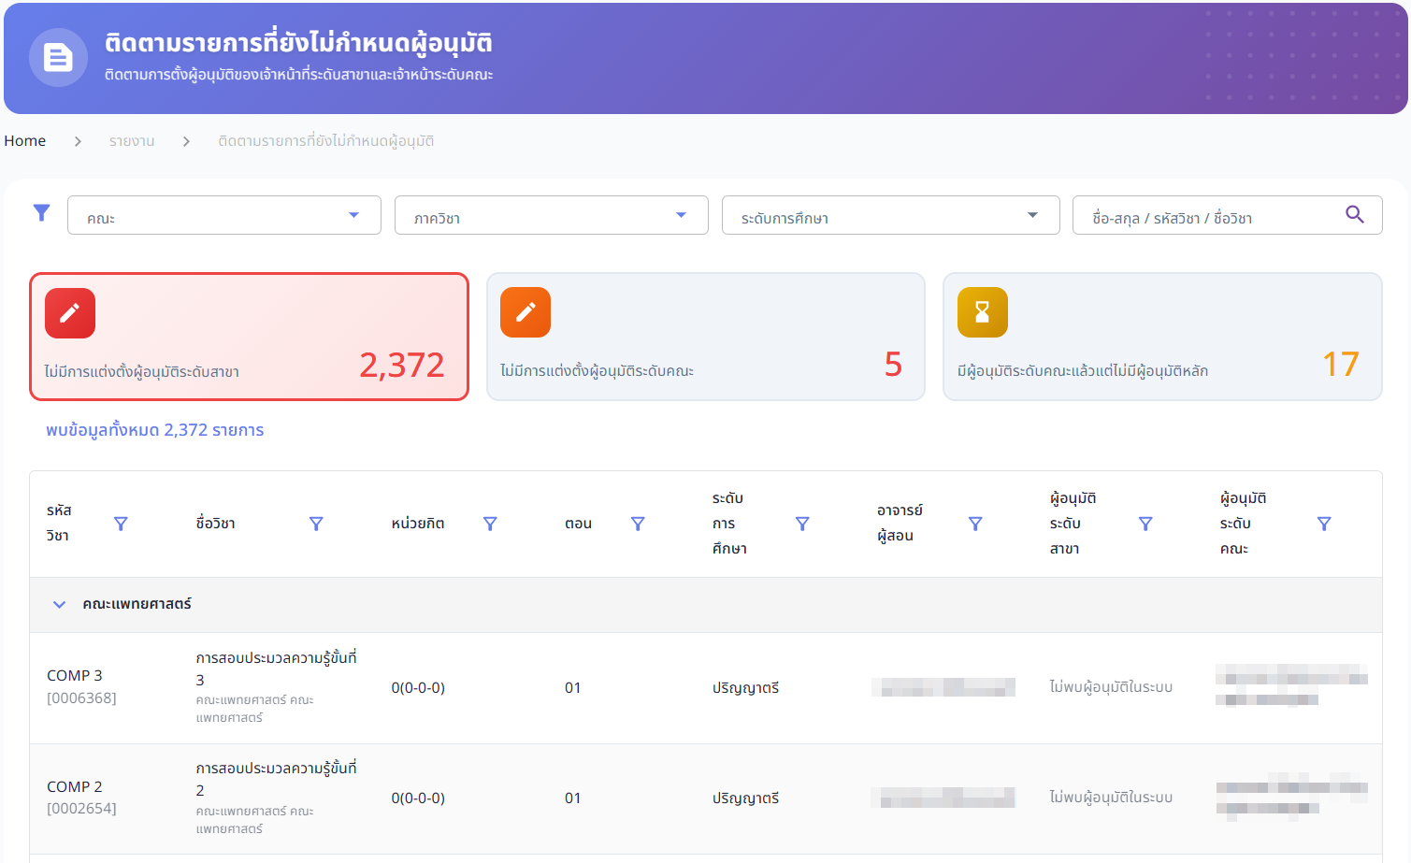Click the search magnifier icon

click(x=1354, y=214)
